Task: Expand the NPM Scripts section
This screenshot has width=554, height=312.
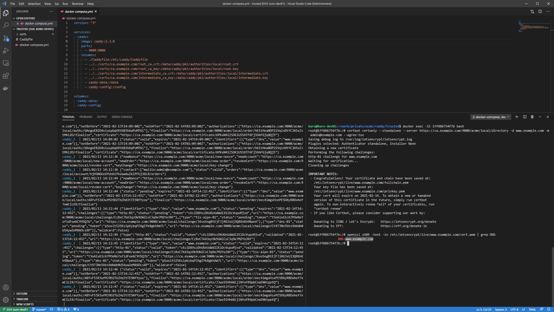Action: click(x=25, y=304)
